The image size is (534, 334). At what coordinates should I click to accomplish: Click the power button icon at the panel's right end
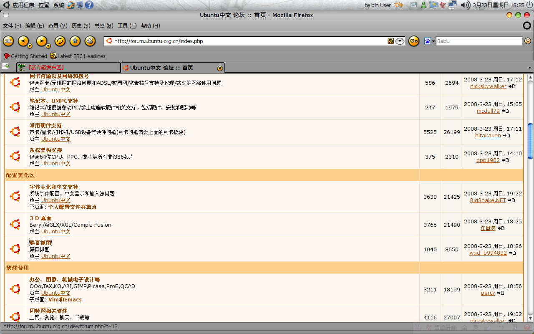[x=529, y=5]
